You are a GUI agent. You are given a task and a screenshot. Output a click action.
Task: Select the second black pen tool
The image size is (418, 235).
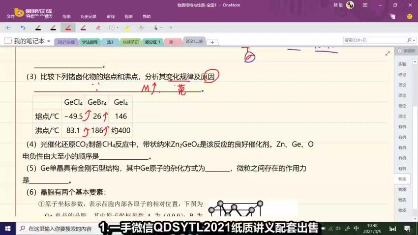pyautogui.click(x=53, y=28)
